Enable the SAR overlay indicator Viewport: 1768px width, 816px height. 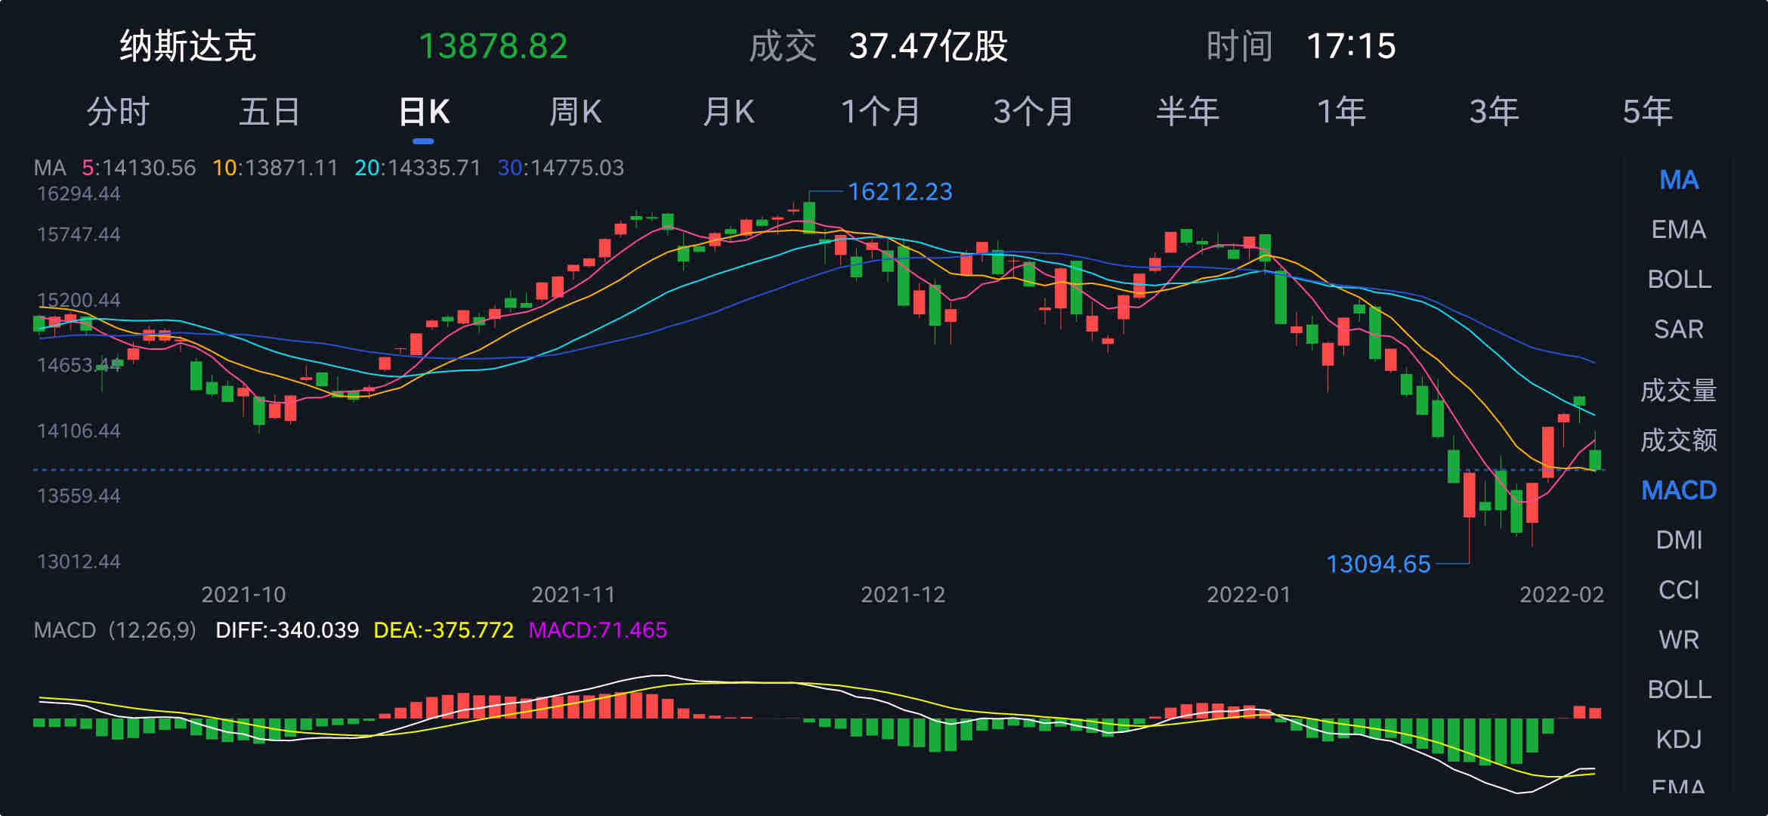pos(1679,329)
